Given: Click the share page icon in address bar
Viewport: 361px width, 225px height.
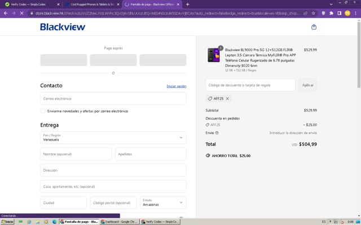Looking at the screenshot, I should [305, 13].
